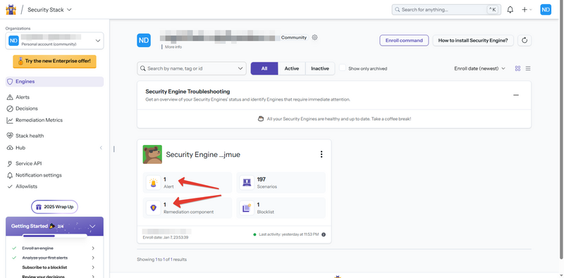Click the blocklist icon
This screenshot has width=564, height=278.
[x=247, y=208]
